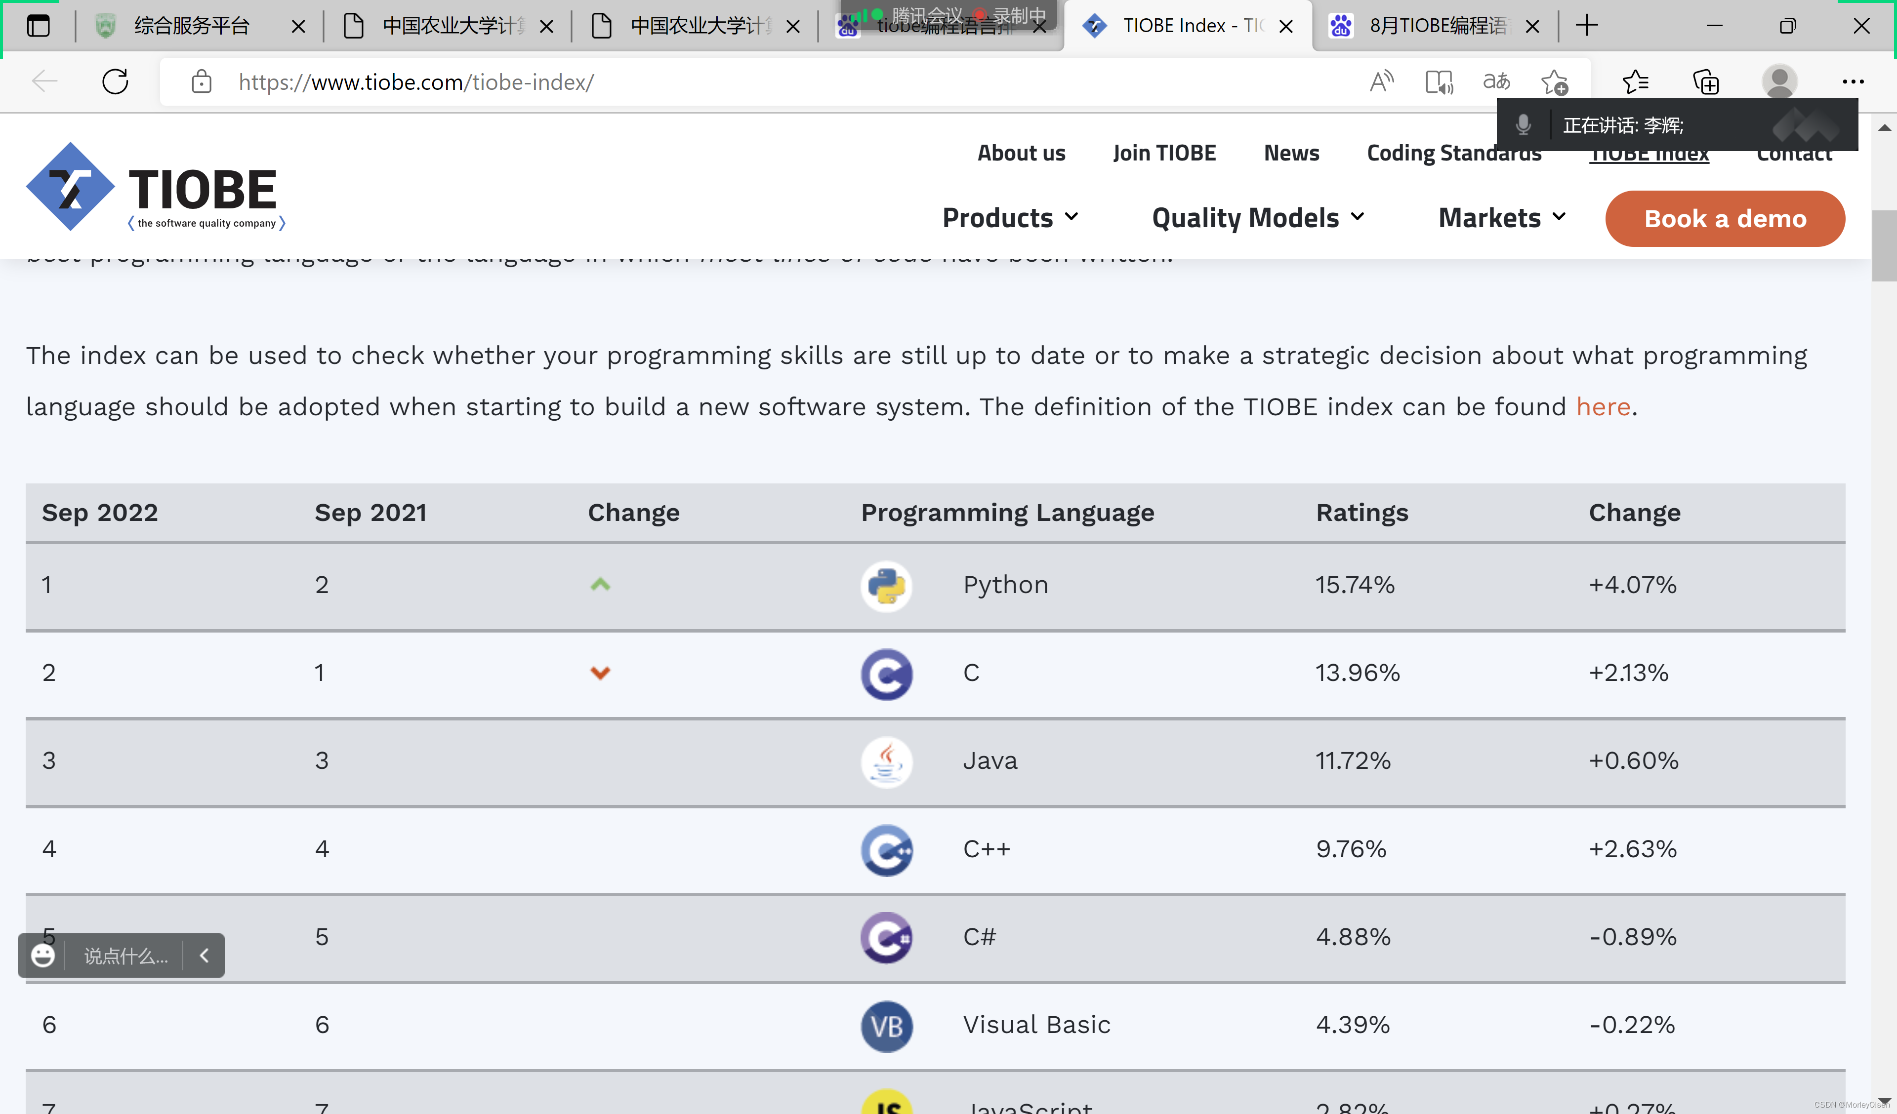Expand the Markets dropdown

[x=1502, y=218]
